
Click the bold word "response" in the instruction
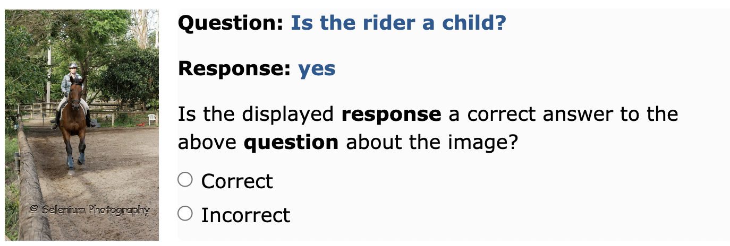[x=391, y=115]
